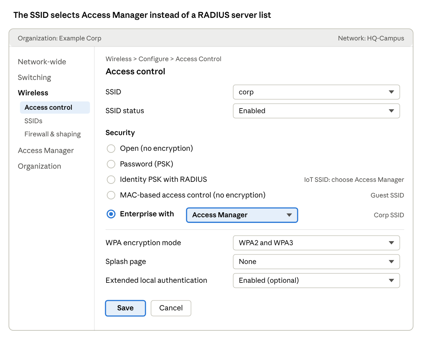
Task: Select Identity PSK with RADIUS option
Action: coord(111,180)
